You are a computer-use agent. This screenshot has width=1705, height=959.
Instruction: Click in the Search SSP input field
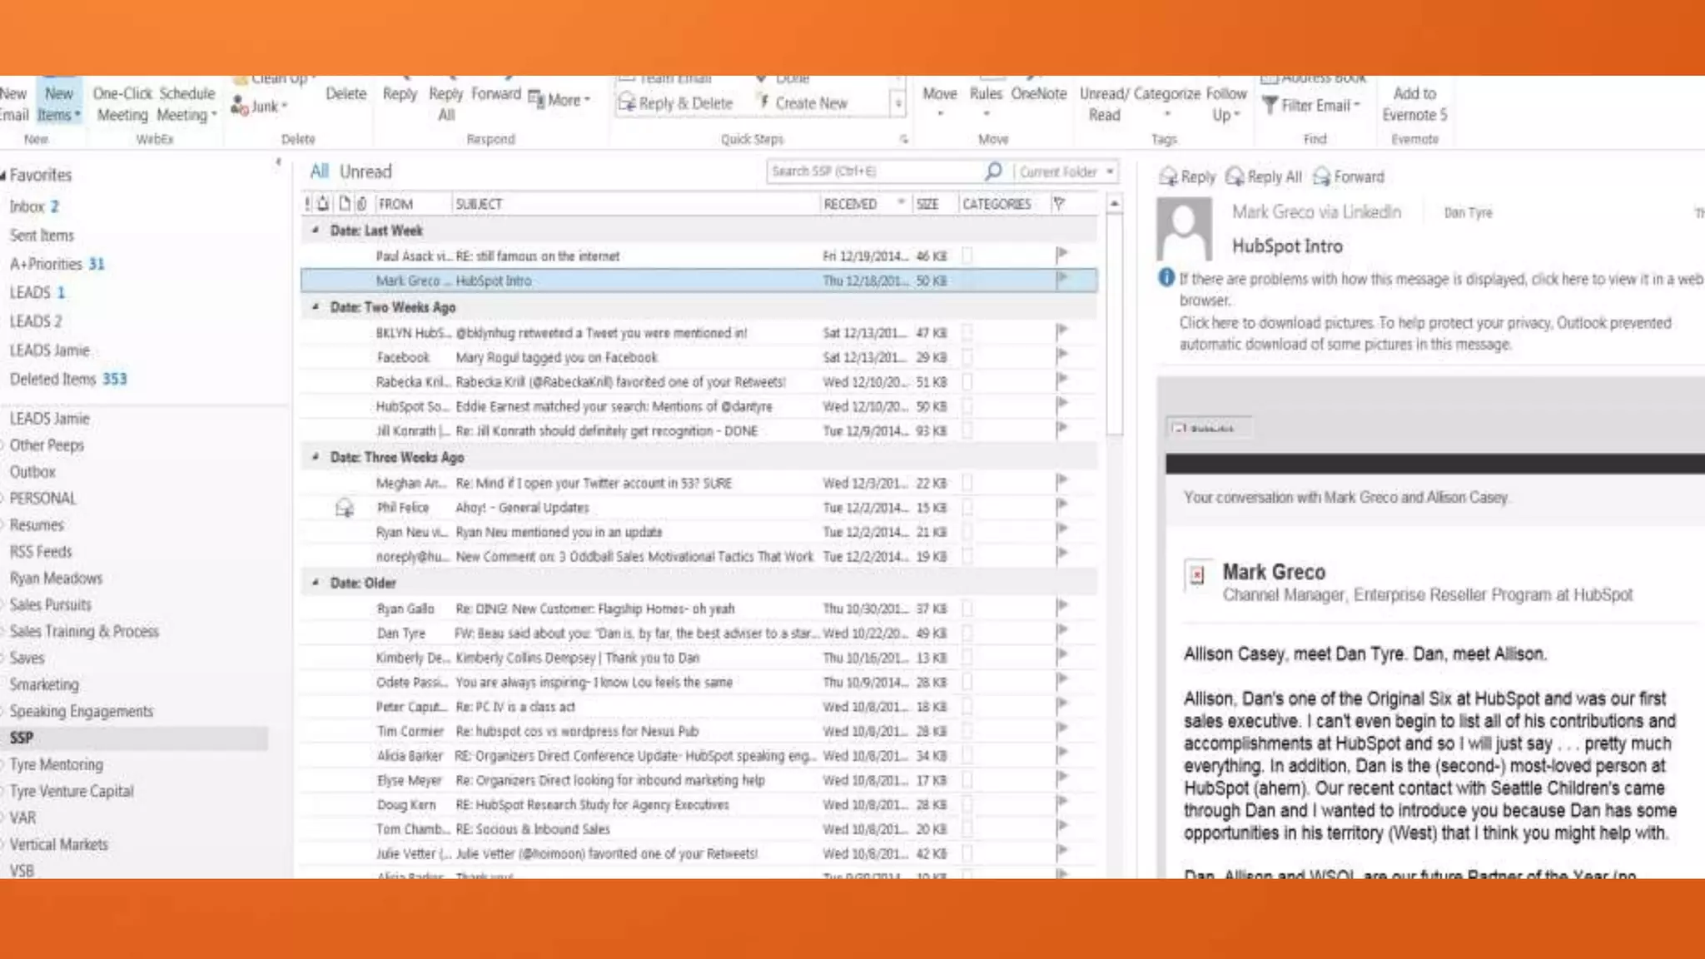tap(866, 171)
